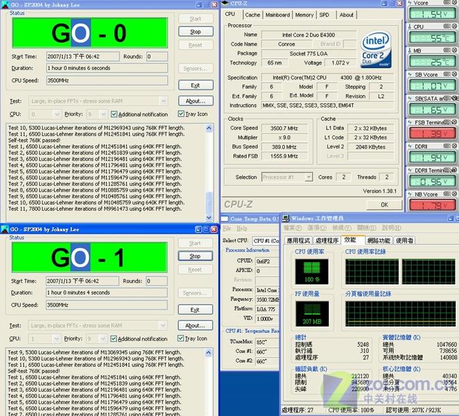Open the Priority dropdown in GO-1 window
Image resolution: width=459 pixels, height=416 pixels.
pos(103,339)
